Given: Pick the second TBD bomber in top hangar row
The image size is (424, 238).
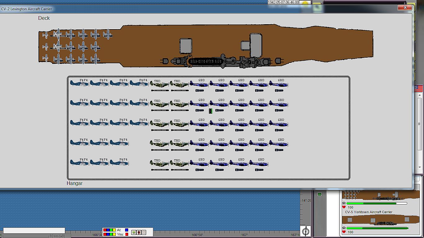Looking at the screenshot, I should coord(179,83).
